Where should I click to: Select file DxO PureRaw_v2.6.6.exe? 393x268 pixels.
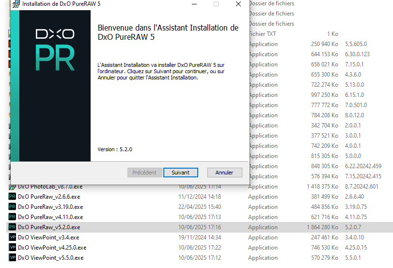[x=49, y=197]
